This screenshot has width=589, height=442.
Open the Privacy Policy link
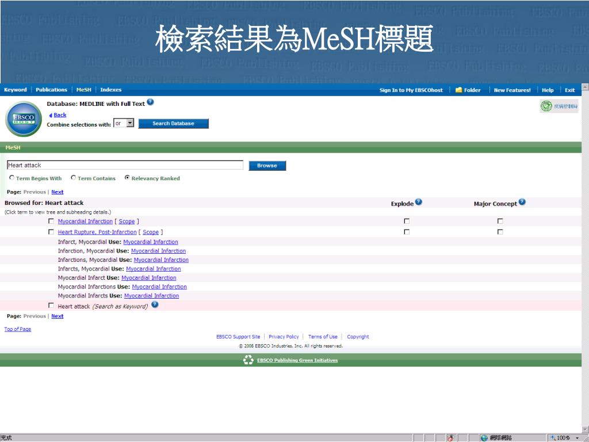[284, 337]
